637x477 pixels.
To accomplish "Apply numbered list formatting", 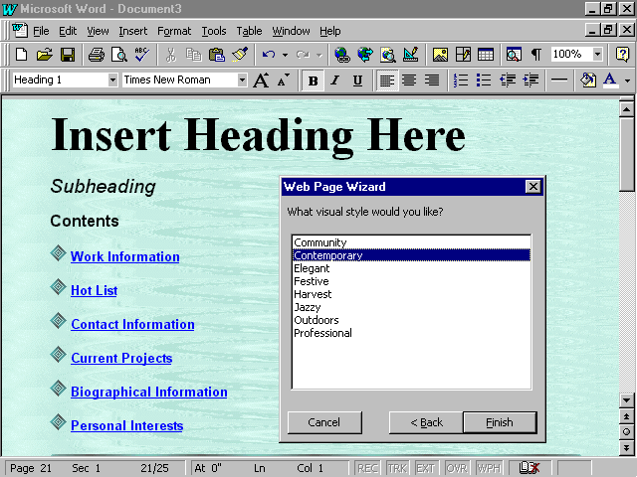I will tap(461, 79).
